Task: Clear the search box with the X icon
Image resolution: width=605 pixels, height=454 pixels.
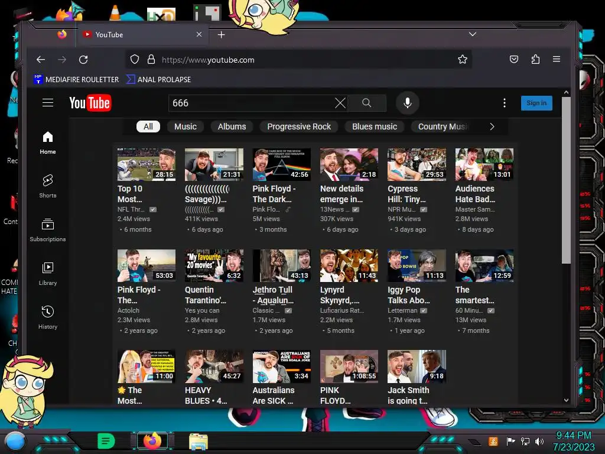Action: 340,103
